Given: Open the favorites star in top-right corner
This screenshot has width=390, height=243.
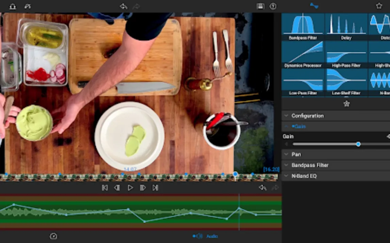Looking at the screenshot, I should (x=379, y=6).
